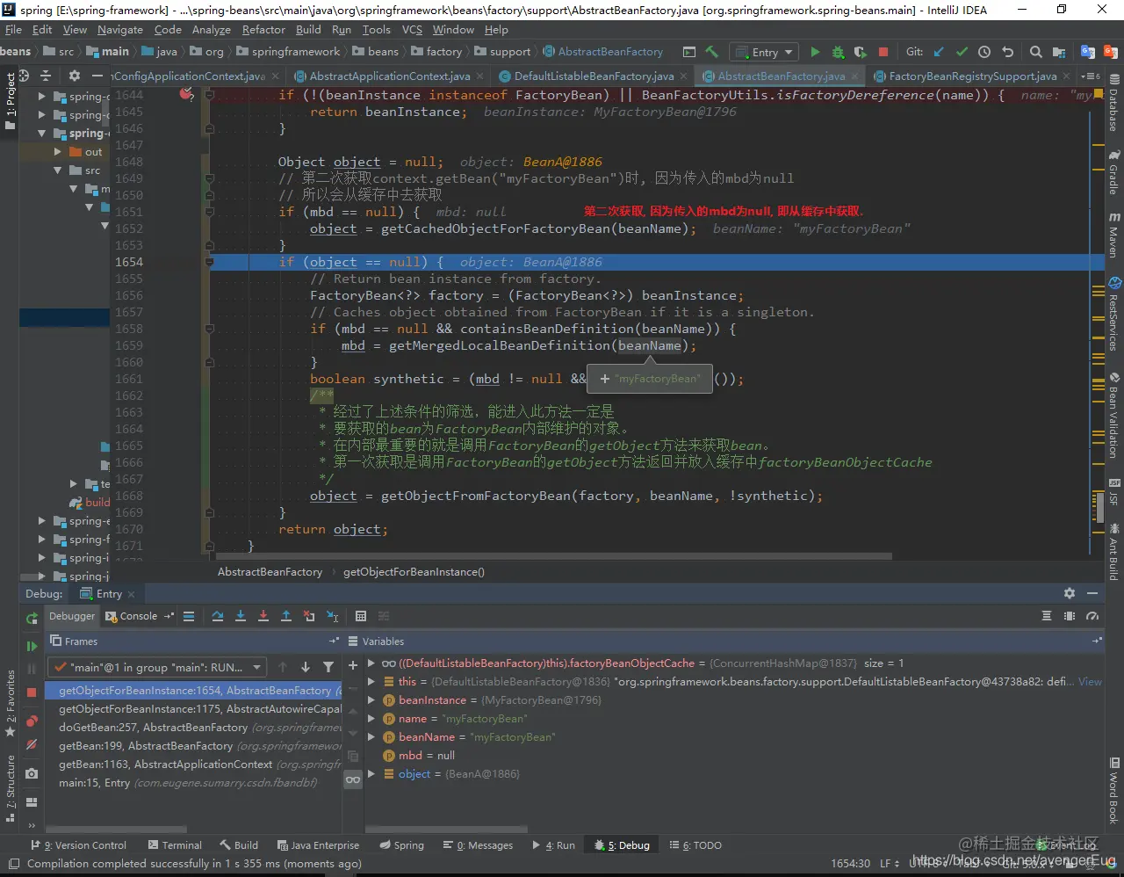Click the Step Out debugger icon

pyautogui.click(x=286, y=616)
